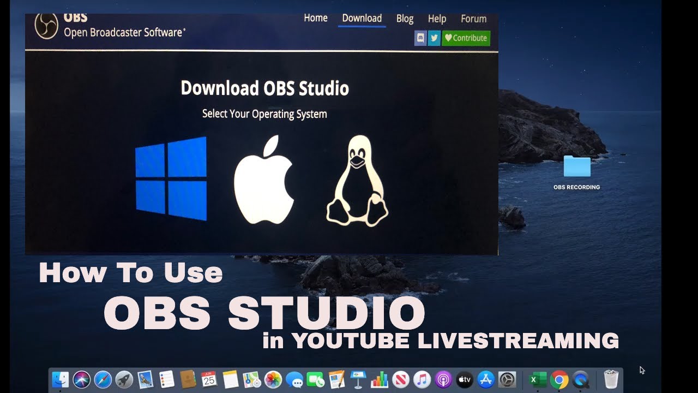Screen dimensions: 698x393
Task: Click the green Contribute button
Action: [466, 38]
